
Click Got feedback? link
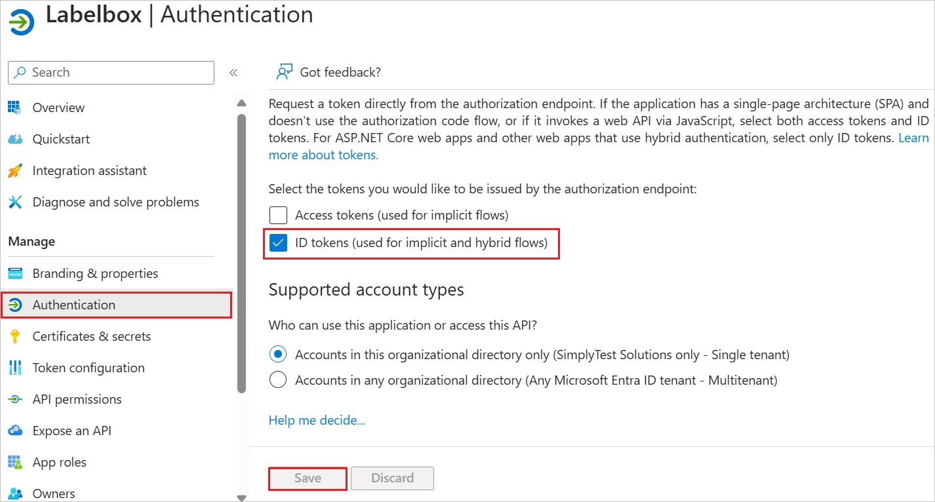click(x=340, y=72)
